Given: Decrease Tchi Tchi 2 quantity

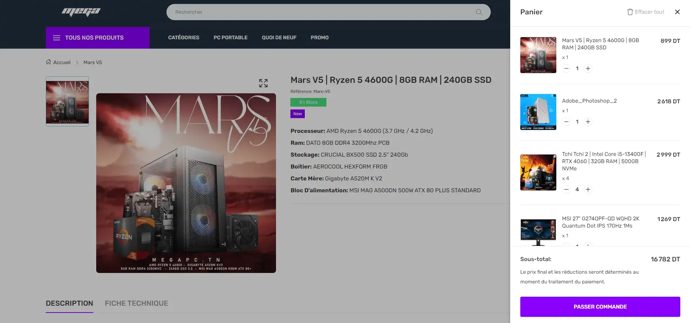Looking at the screenshot, I should click(x=566, y=189).
